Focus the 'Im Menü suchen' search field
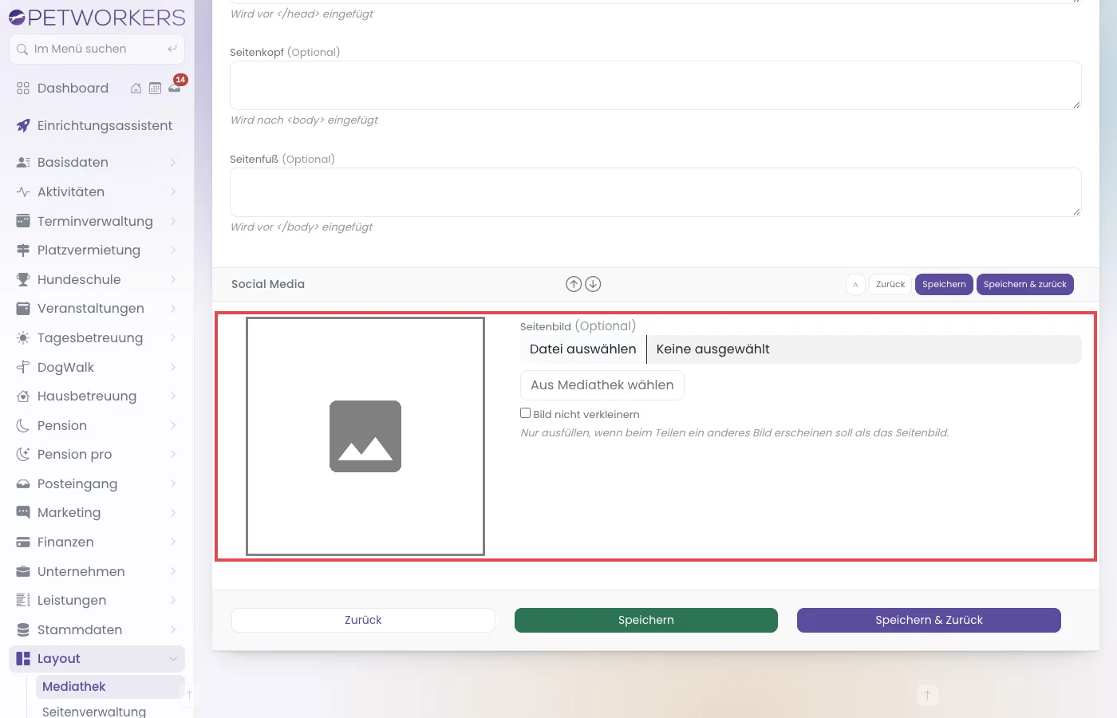Viewport: 1117px width, 718px height. (97, 49)
